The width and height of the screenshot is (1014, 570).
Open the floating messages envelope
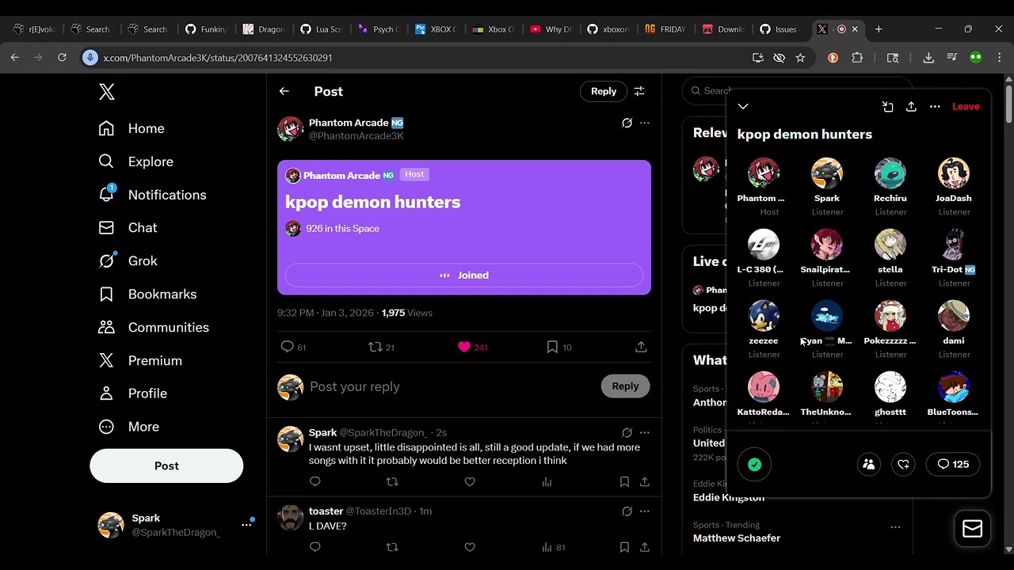[x=972, y=530]
